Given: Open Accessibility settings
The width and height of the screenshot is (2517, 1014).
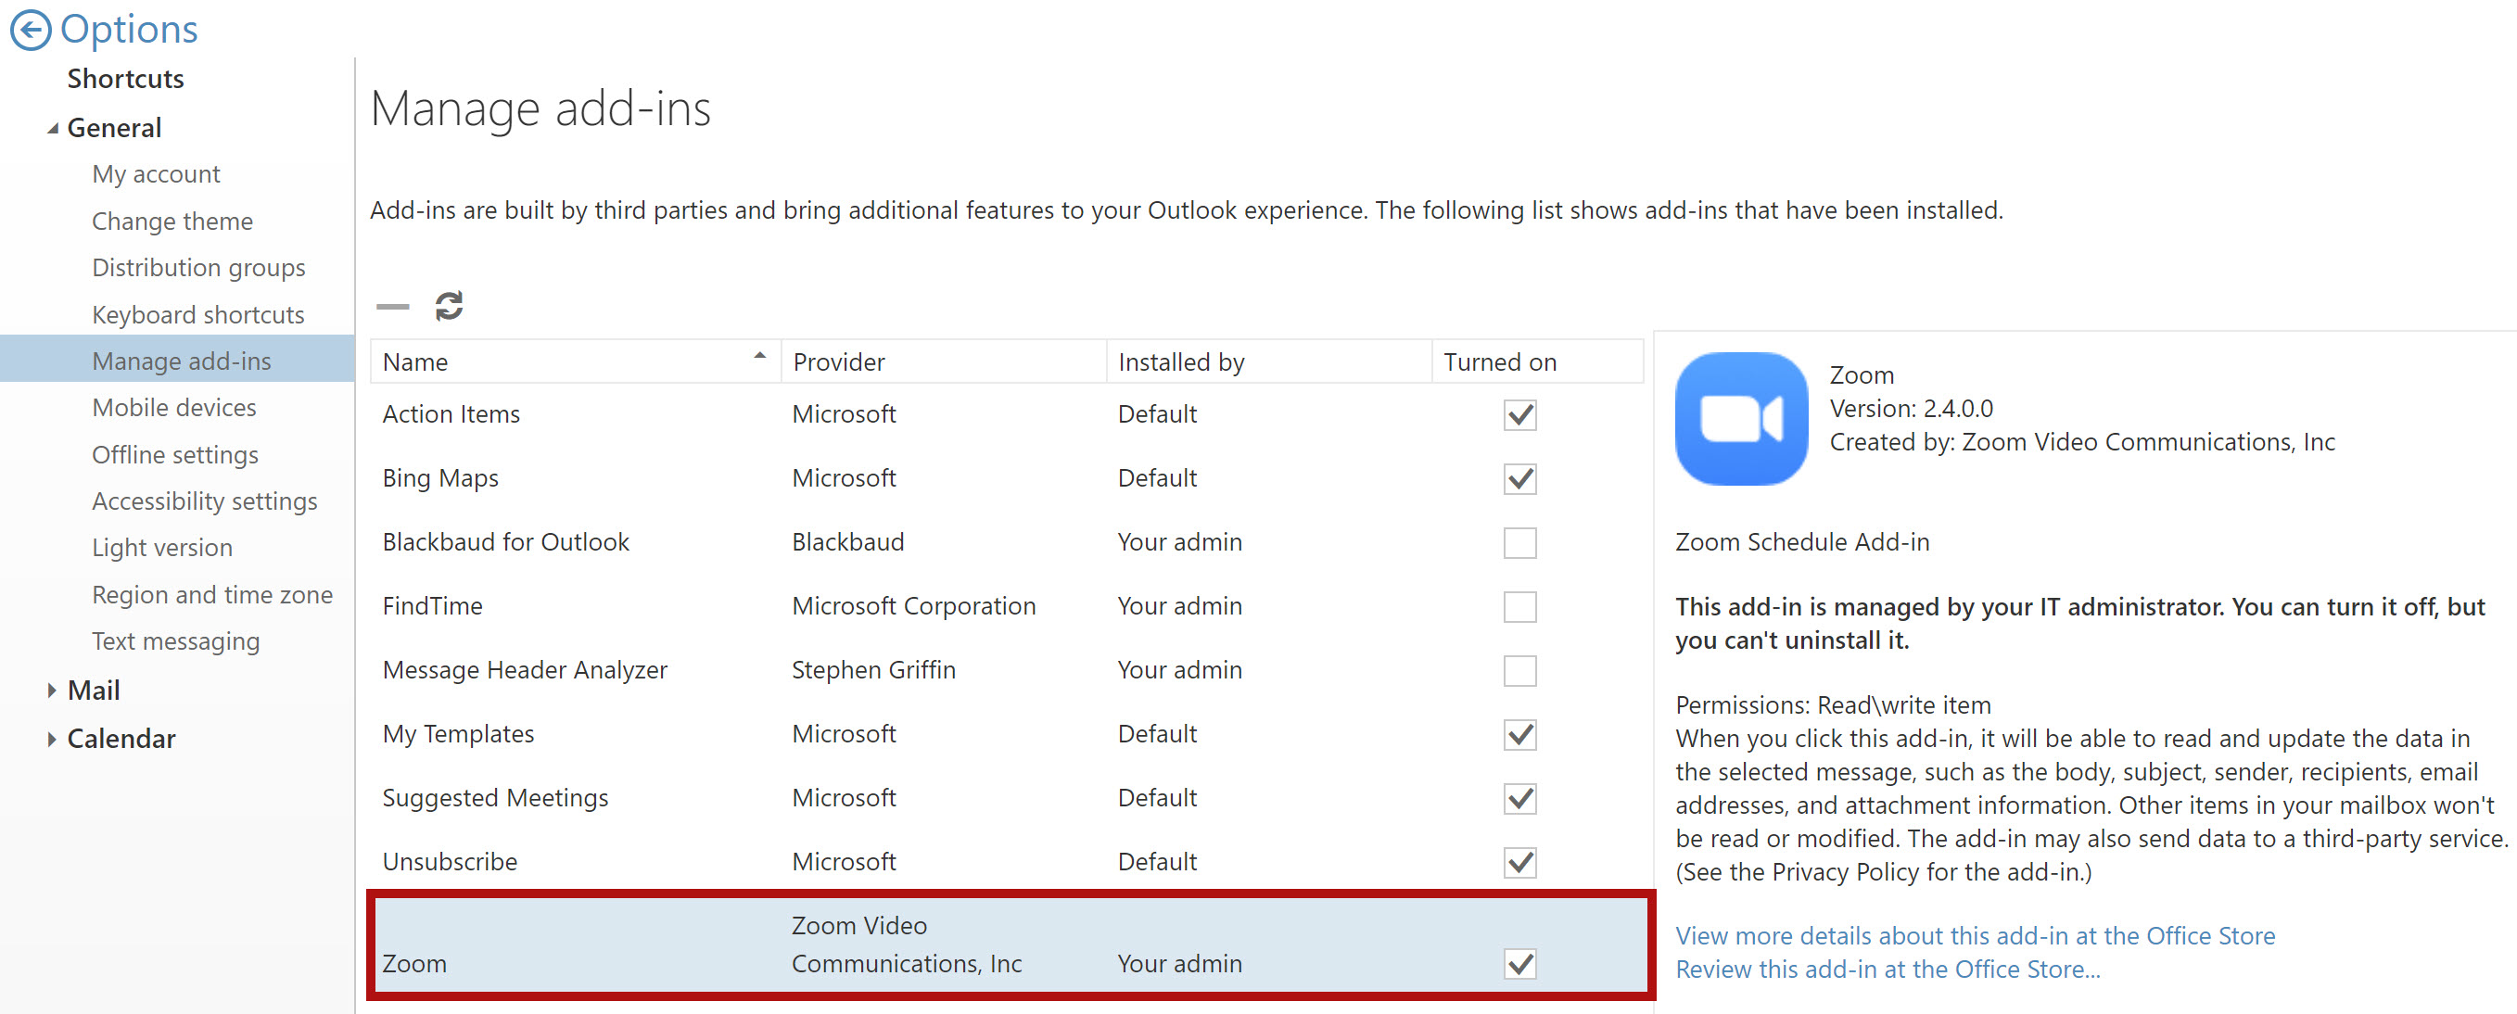Looking at the screenshot, I should tap(205, 501).
